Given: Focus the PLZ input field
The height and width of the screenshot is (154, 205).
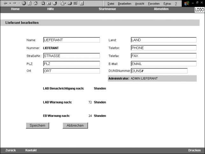Looking at the screenshot, I should click(72, 64).
